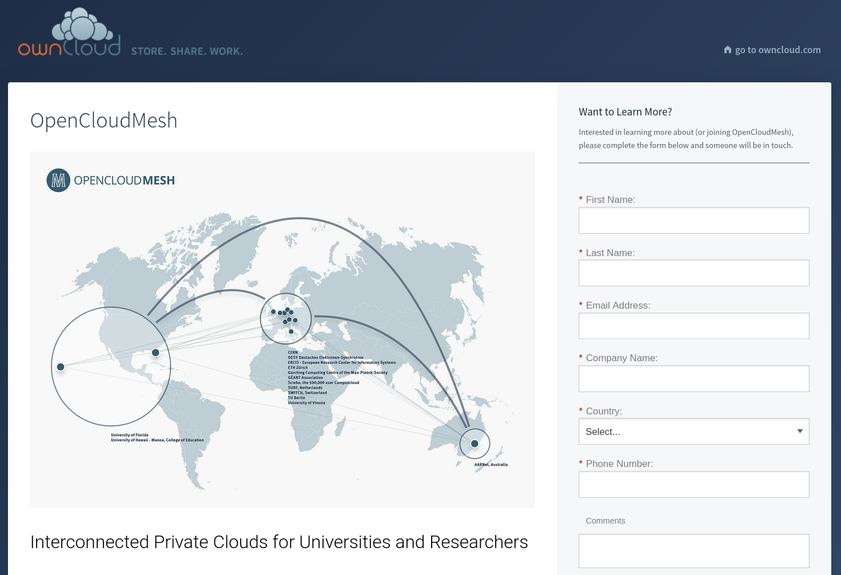Click the First Name label

(611, 199)
